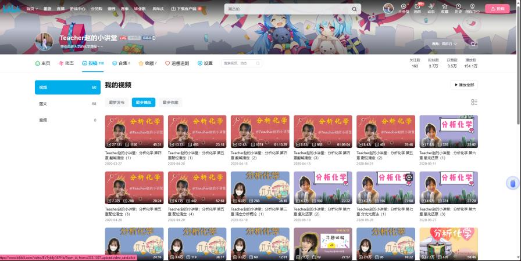Image resolution: width=521 pixels, height=261 pixels.
Task: Click the user avatar in top bar
Action: pyautogui.click(x=388, y=8)
